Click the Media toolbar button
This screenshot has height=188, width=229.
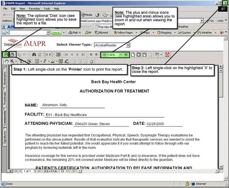85,15
